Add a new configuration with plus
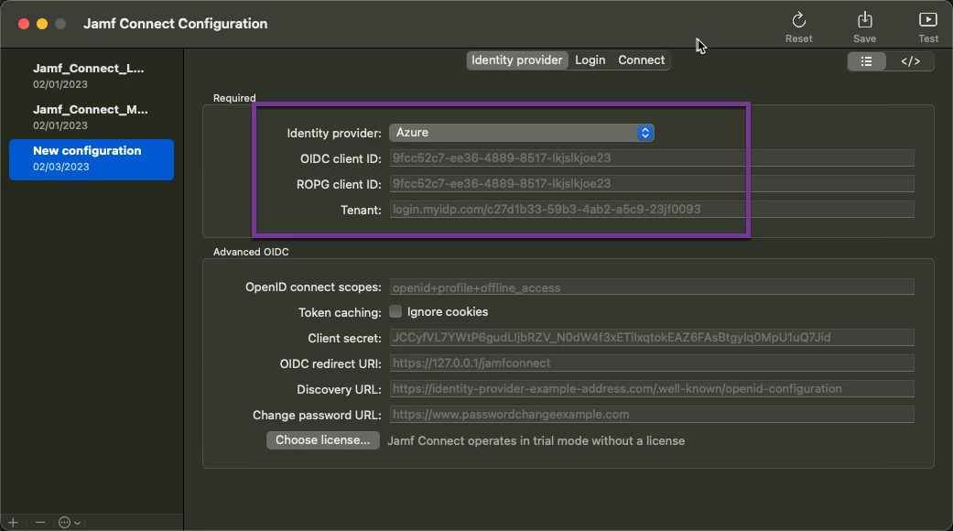 pos(14,523)
